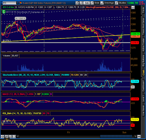Viewport: 146px width, 140px height.
Task: Open the Style menu
Action: [x=95, y=3]
